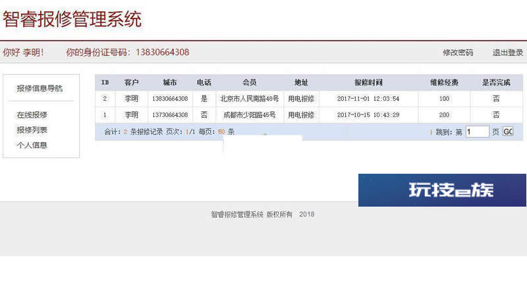Click the 报修信息导航 heading
Image resolution: width=527 pixels, height=281 pixels.
coord(40,88)
